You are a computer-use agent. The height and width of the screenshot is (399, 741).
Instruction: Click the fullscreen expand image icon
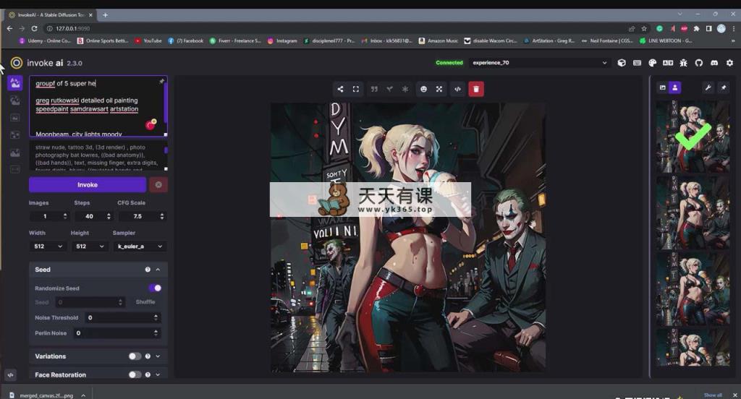click(x=356, y=89)
